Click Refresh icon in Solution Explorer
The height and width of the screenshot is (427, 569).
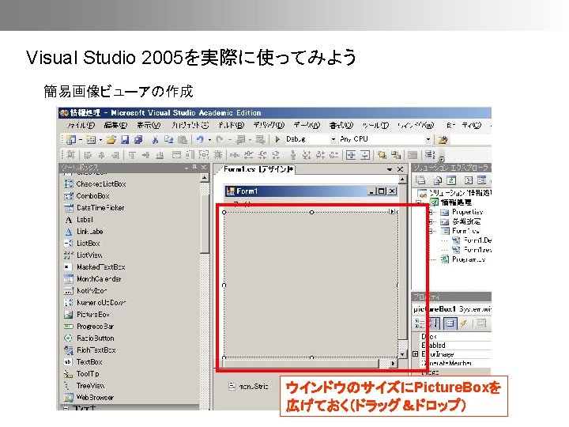(x=450, y=180)
